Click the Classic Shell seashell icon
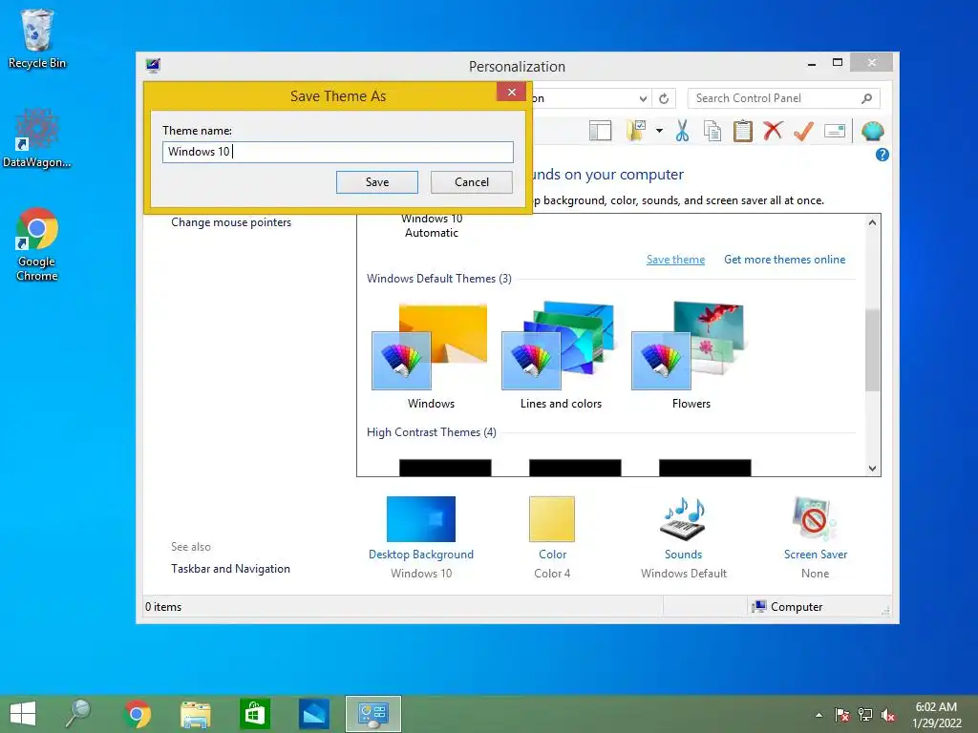 873,131
